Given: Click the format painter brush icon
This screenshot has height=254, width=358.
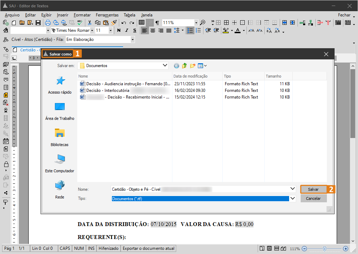Looking at the screenshot, I should [114, 23].
